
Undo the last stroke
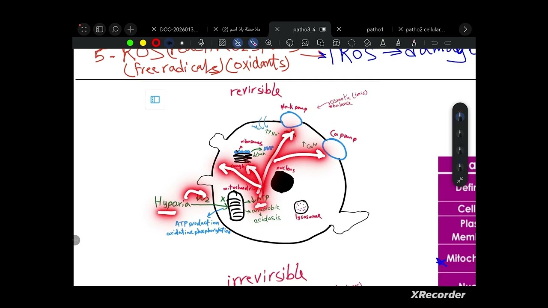(x=435, y=43)
